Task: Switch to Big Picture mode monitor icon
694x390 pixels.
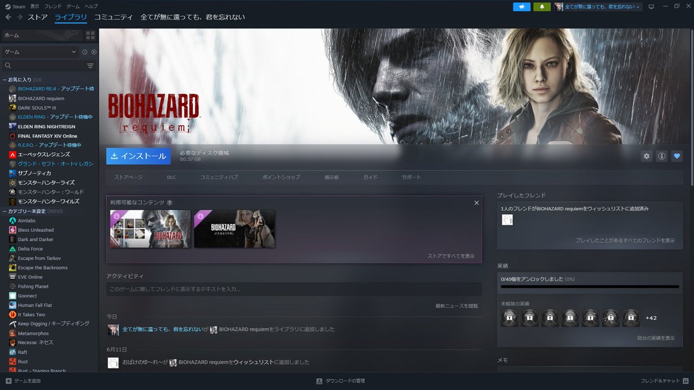Action: [x=651, y=7]
